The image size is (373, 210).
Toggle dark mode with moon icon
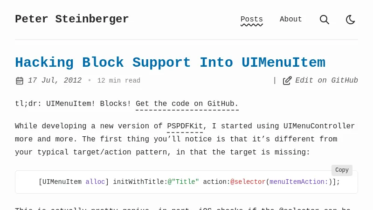pyautogui.click(x=351, y=20)
